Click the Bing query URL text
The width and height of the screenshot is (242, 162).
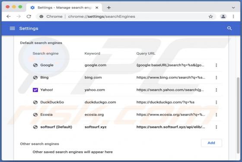(x=171, y=78)
